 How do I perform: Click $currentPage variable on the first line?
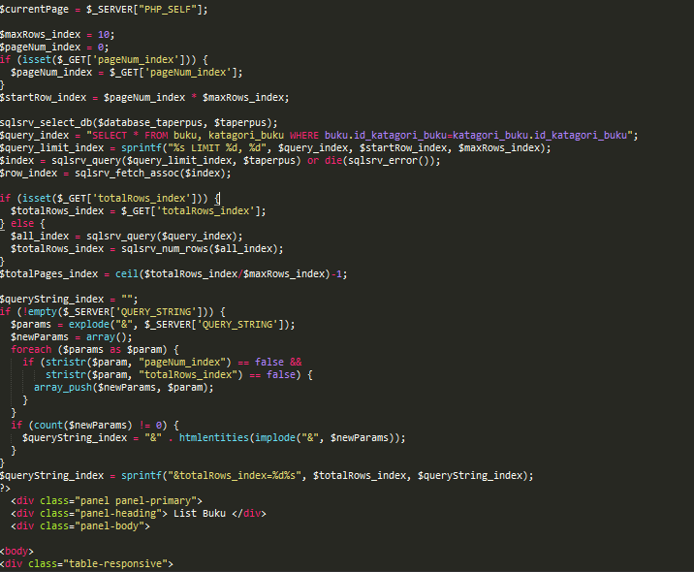coord(34,10)
